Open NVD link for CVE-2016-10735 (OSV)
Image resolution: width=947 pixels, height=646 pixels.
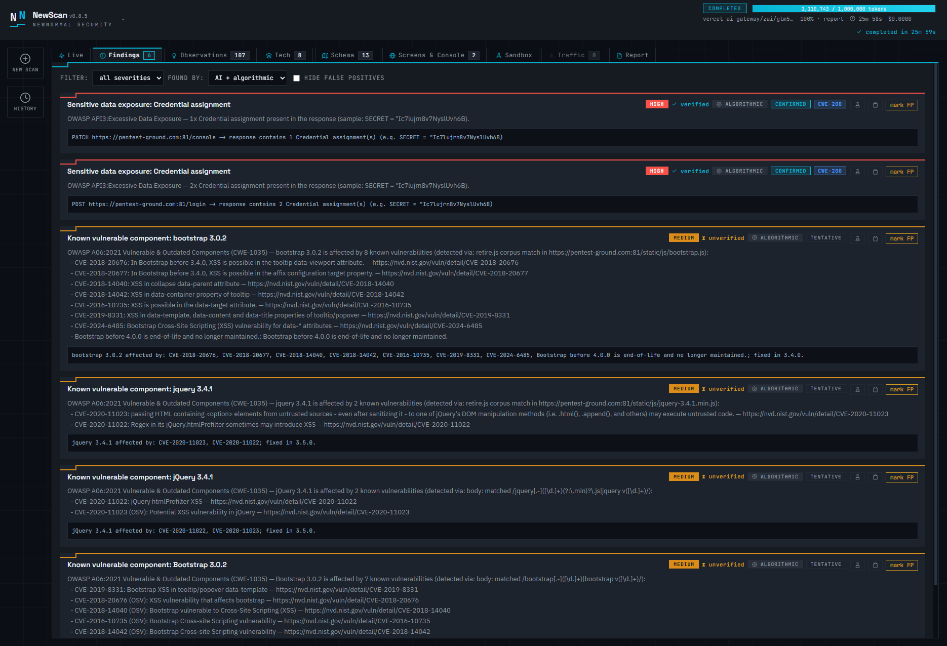point(357,621)
